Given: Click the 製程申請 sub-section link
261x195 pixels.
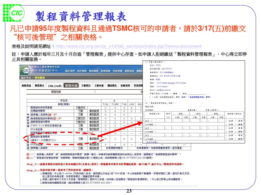Looking at the screenshot, I should (56, 92).
